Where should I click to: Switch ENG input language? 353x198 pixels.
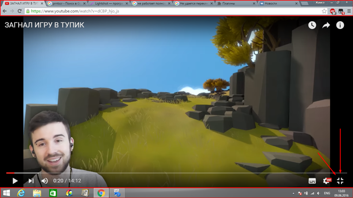coord(327,193)
